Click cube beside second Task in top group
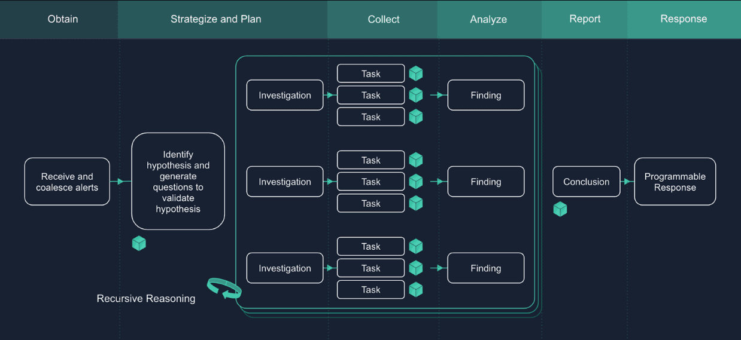 coord(416,95)
